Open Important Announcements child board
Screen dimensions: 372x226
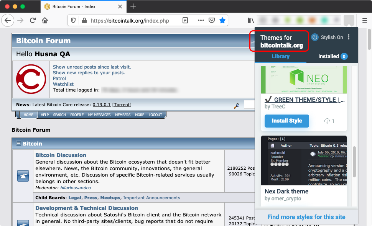tap(151, 198)
